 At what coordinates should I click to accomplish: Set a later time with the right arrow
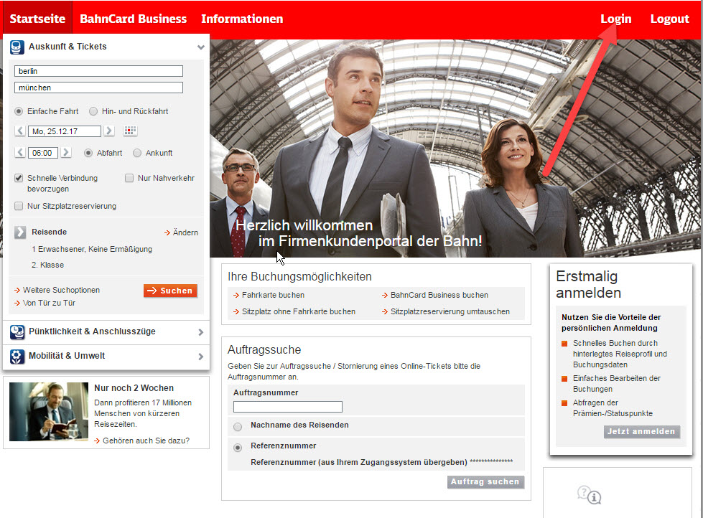(x=65, y=152)
